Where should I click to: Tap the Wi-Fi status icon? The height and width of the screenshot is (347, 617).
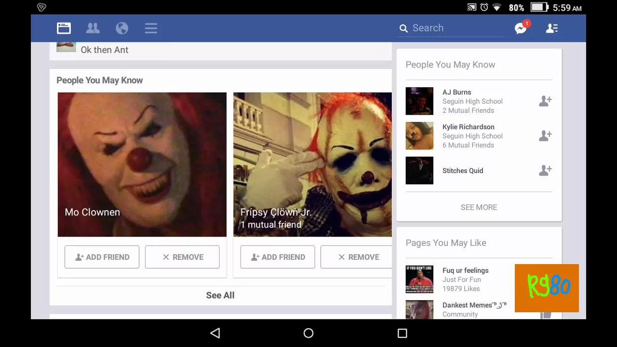(497, 7)
